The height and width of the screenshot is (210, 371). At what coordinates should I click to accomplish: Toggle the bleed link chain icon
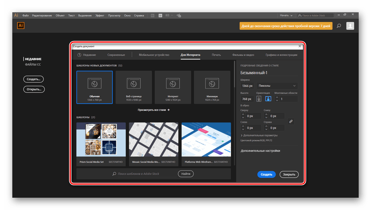(x=291, y=121)
